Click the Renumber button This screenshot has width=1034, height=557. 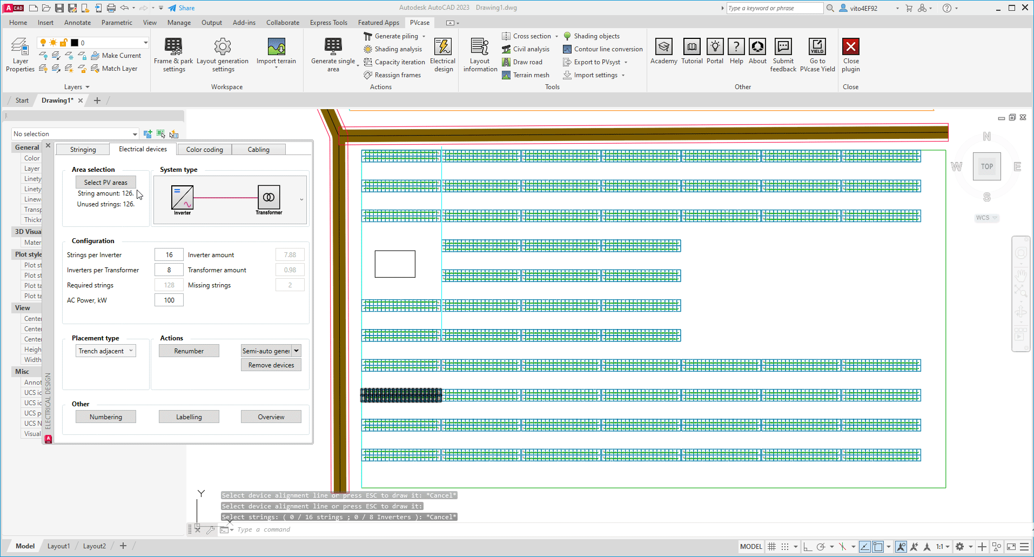[x=189, y=351]
